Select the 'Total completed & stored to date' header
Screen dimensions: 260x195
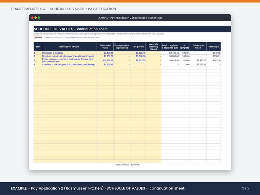coord(170,46)
